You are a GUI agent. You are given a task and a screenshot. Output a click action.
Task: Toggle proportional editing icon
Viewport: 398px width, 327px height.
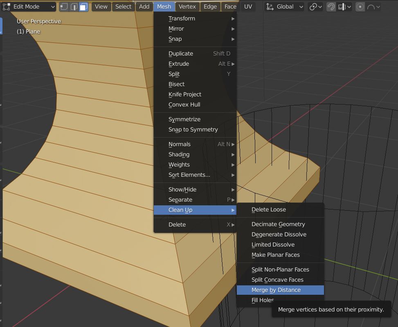tap(360, 7)
